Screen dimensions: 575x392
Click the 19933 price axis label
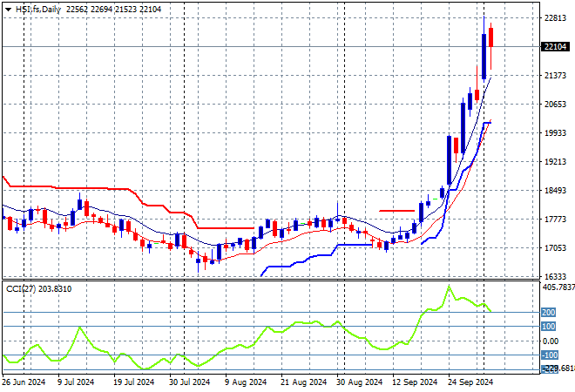[555, 133]
